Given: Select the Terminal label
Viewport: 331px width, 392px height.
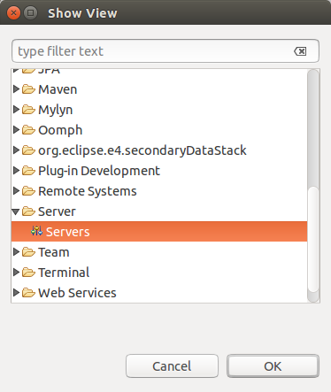Looking at the screenshot, I should (x=64, y=273).
